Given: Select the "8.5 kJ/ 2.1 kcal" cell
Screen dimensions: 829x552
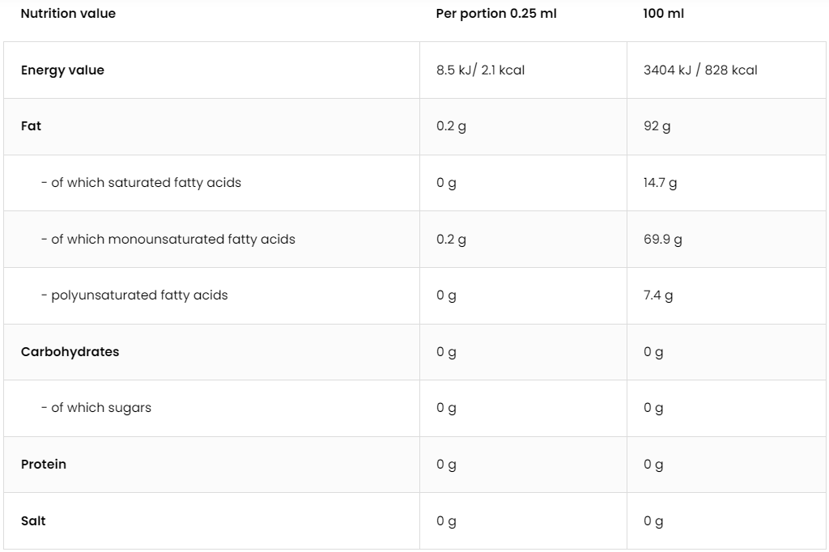Looking at the screenshot, I should point(480,70).
